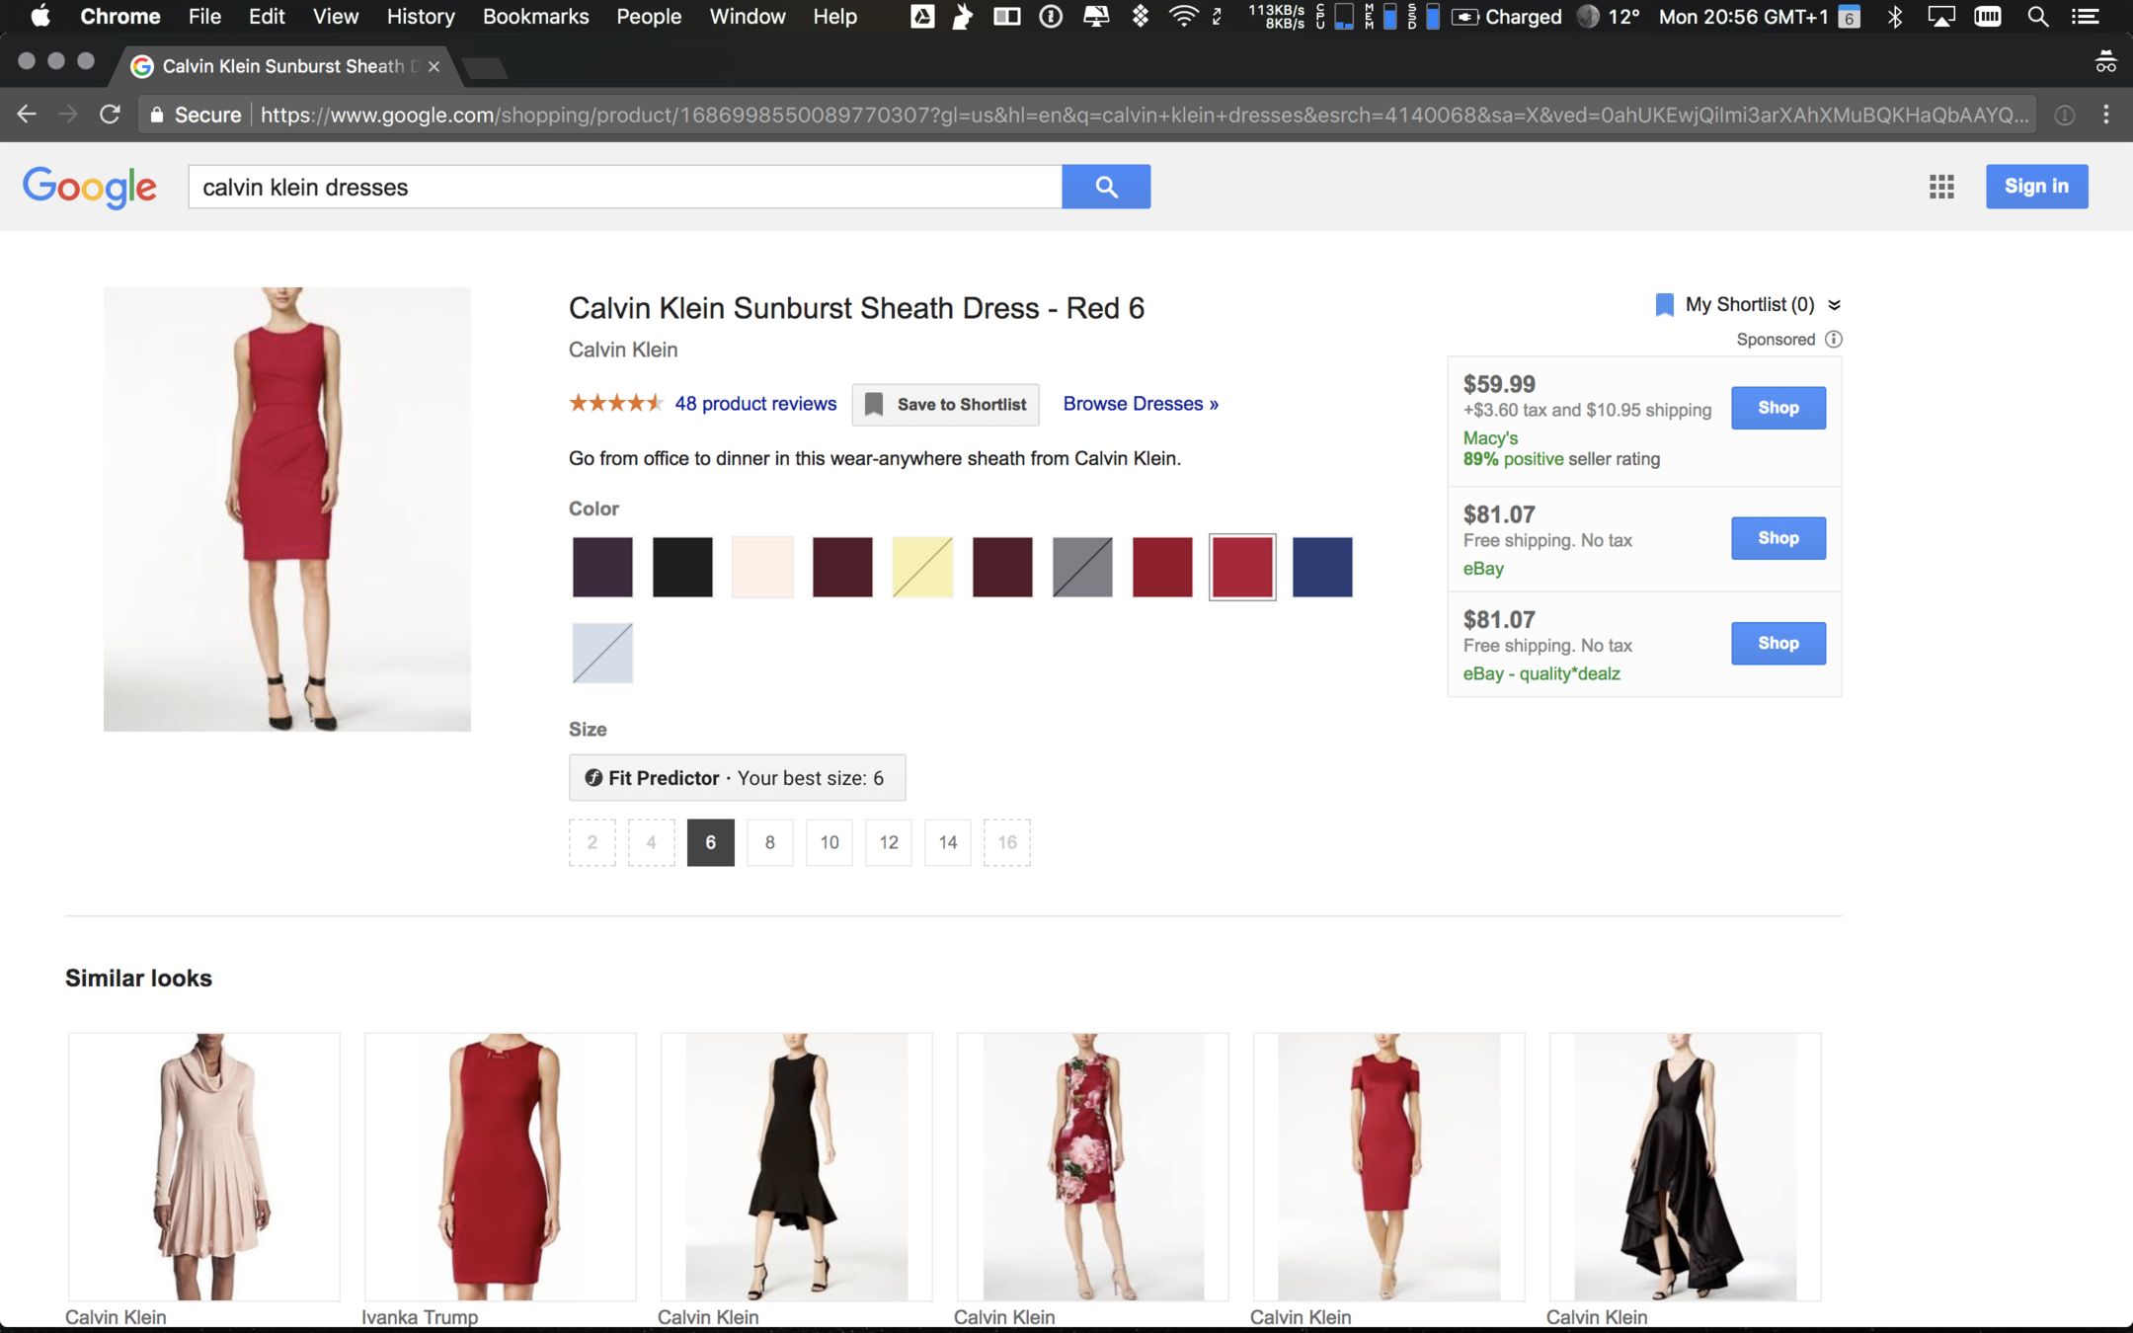Open the Ivanka Trump red dress thumbnail
This screenshot has width=2133, height=1333.
pos(500,1166)
